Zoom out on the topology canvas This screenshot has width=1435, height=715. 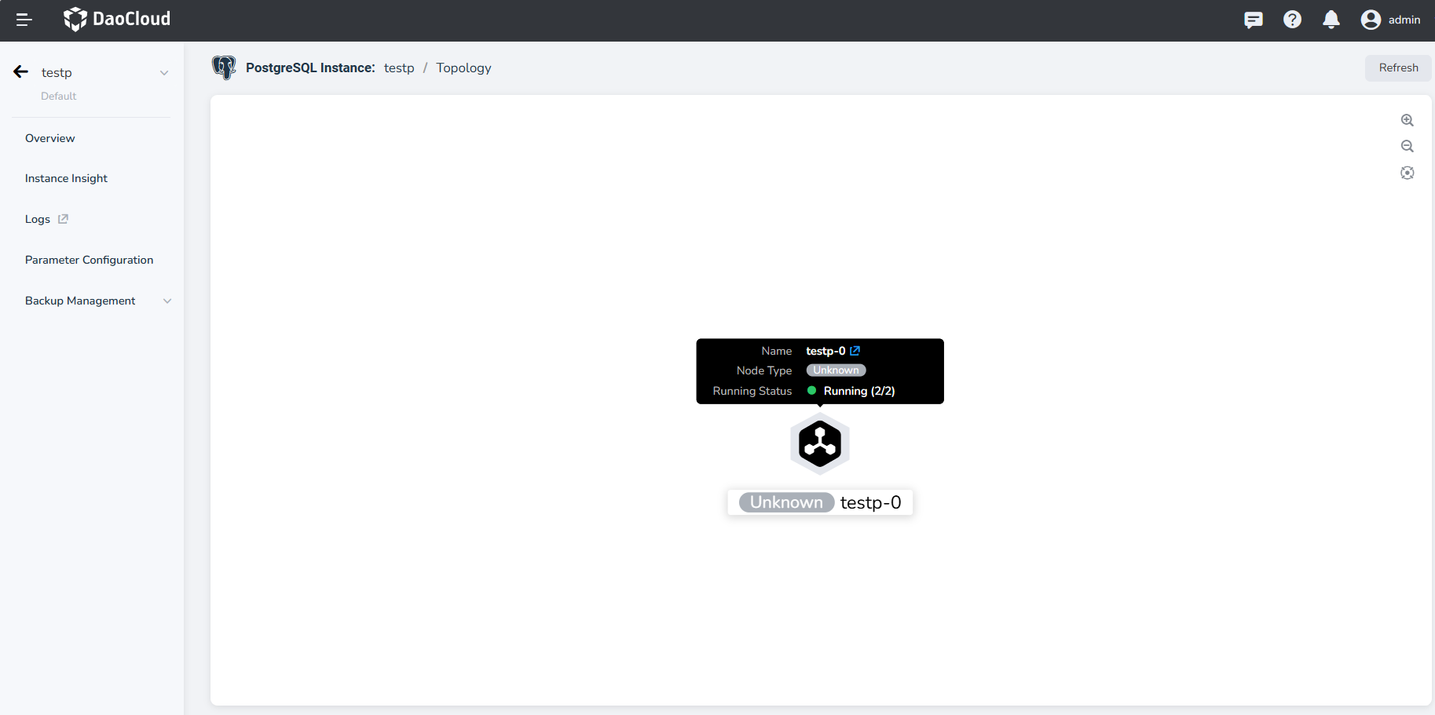pos(1407,147)
